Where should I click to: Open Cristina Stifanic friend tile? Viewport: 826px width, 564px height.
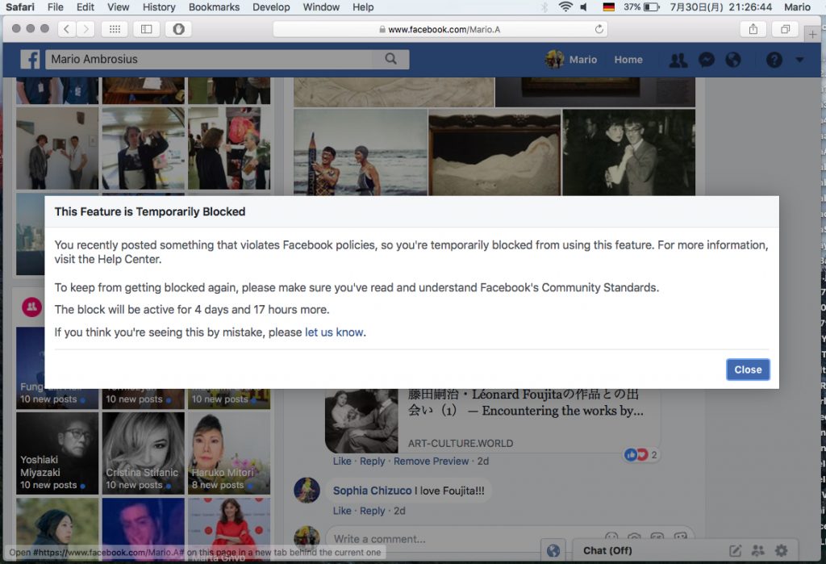144,453
